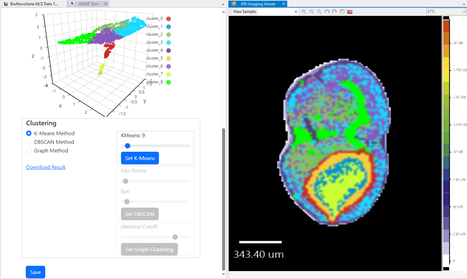Open the View Sample dropdown
This screenshot has width=467, height=279.
[x=295, y=12]
